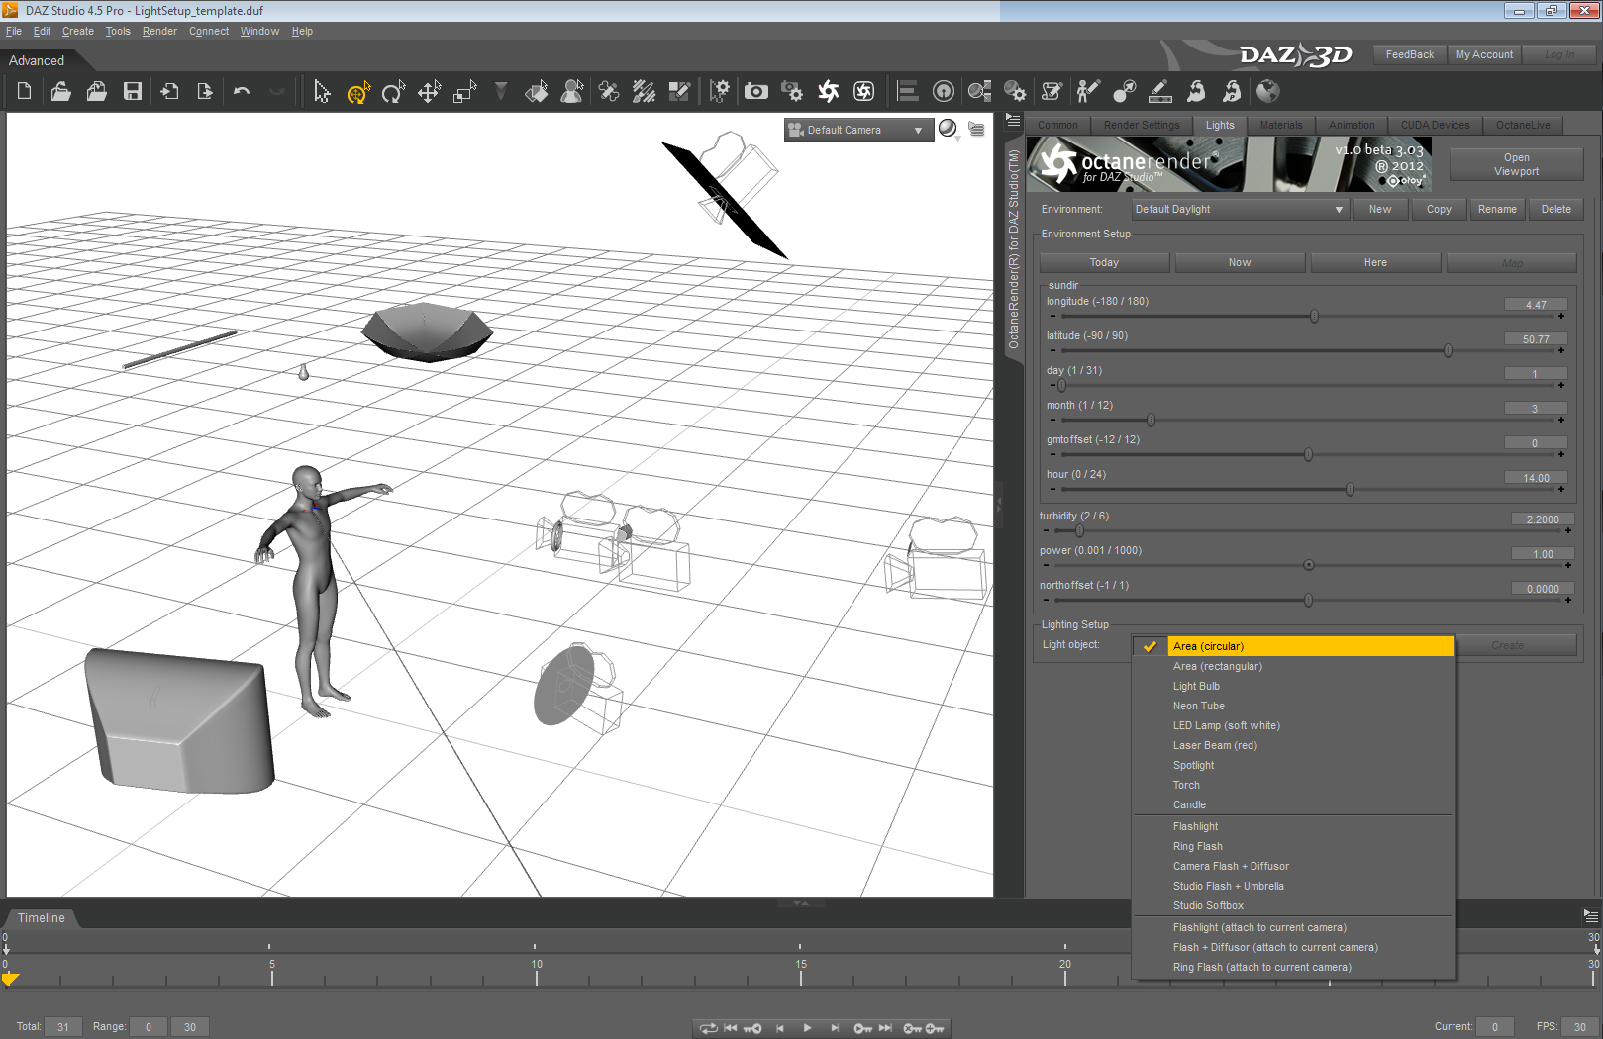
Task: Click the Here location button
Action: 1375,263
